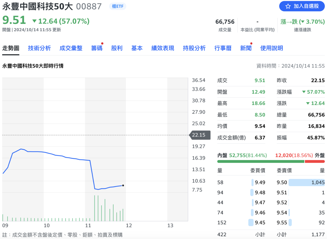Viewport: 327px width, 239px height.
Task: Click the star icon in 加入自選股 button
Action: click(x=288, y=6)
